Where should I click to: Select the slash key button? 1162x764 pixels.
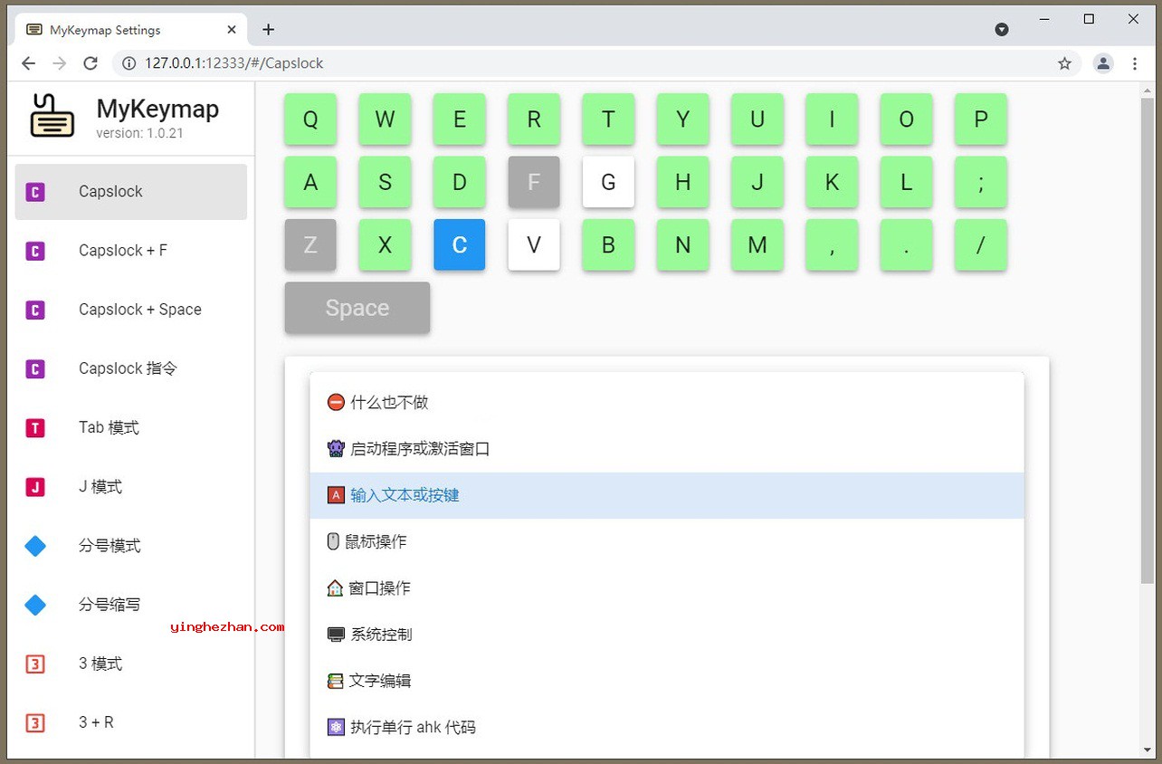pyautogui.click(x=981, y=244)
